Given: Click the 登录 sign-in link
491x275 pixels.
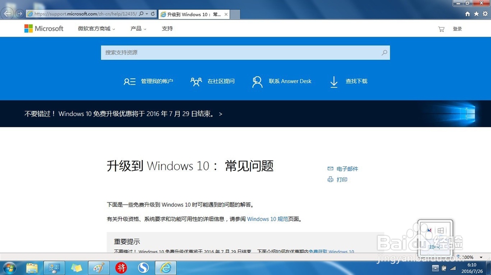Looking at the screenshot, I should (x=457, y=29).
